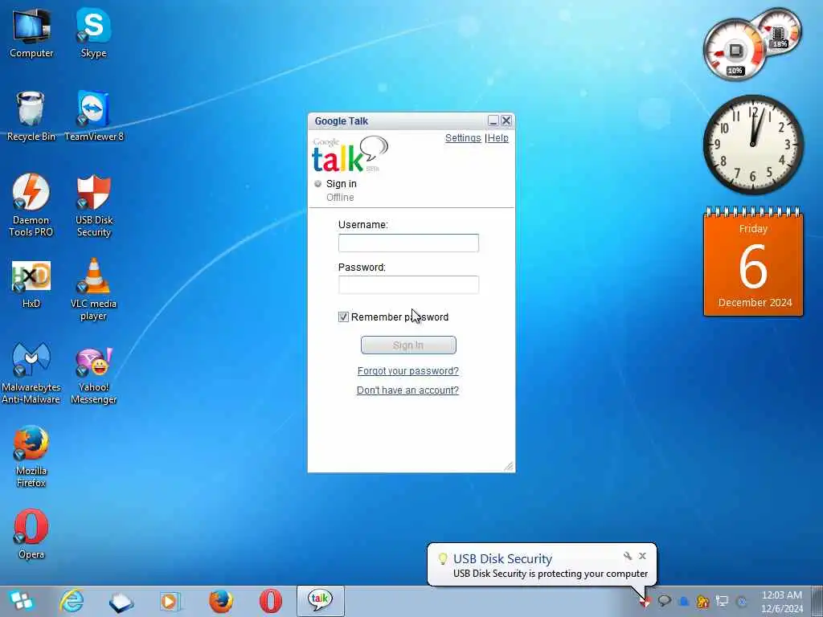Viewport: 823px width, 617px height.
Task: Click the Google Talk logo
Action: point(350,154)
